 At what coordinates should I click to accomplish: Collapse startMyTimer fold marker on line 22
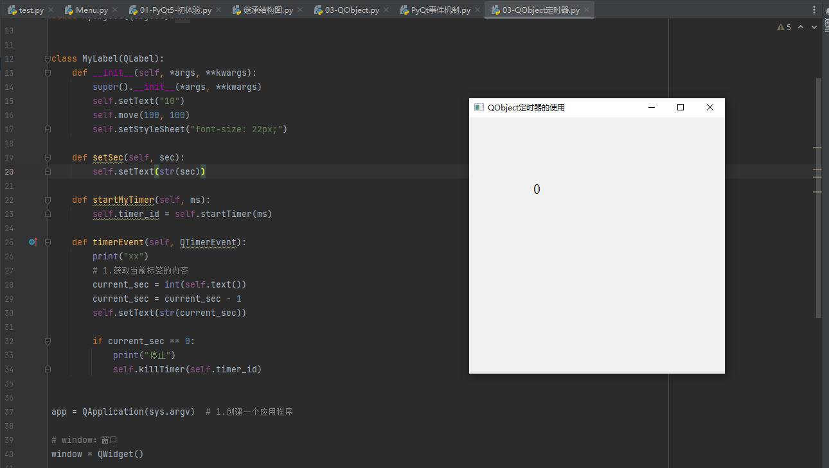tap(48, 200)
